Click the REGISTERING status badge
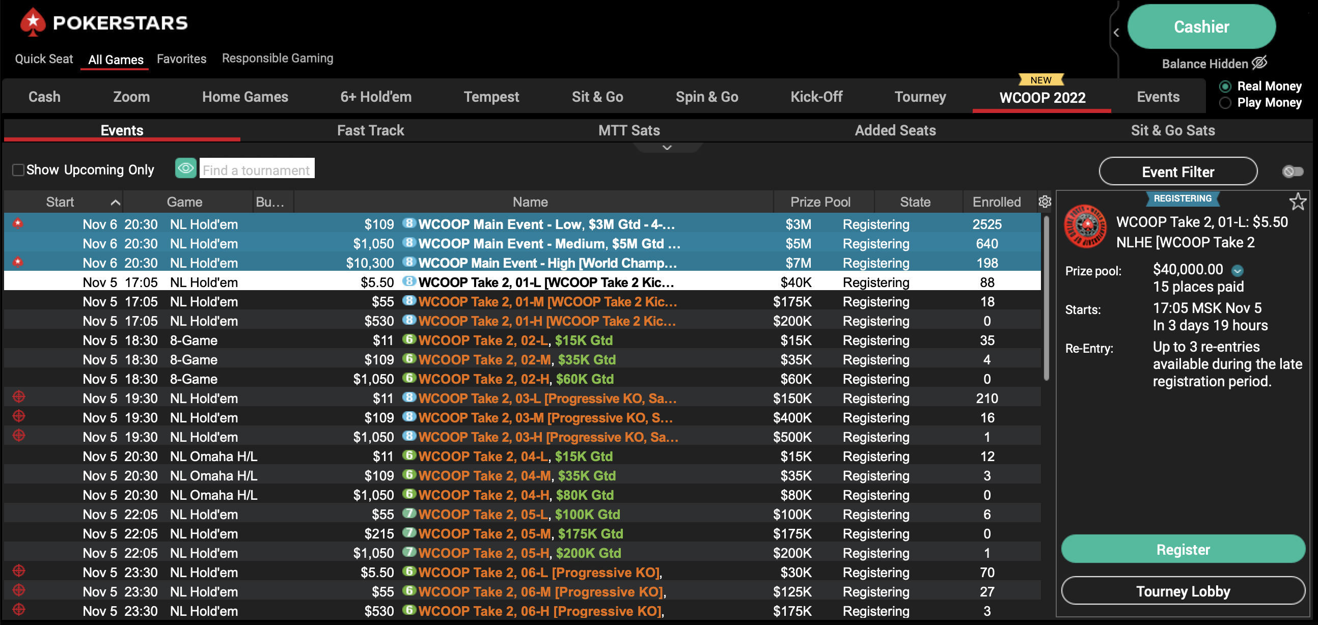The image size is (1318, 625). 1183,198
